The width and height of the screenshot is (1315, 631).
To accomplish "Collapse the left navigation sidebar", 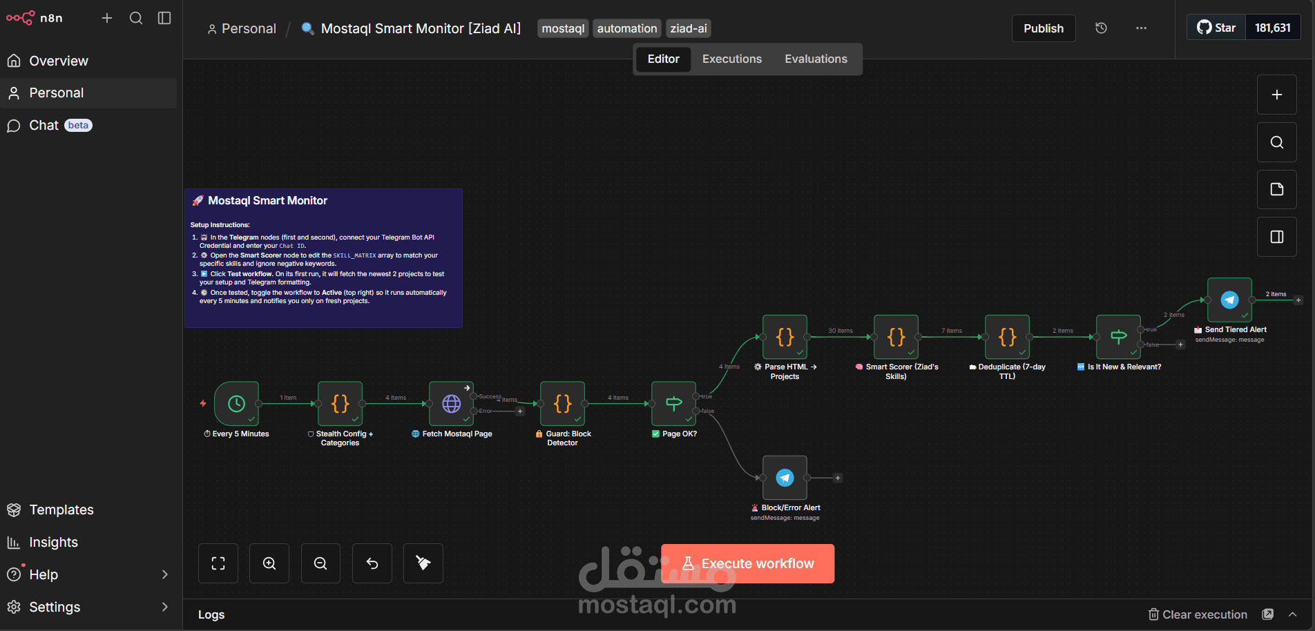I will point(164,18).
